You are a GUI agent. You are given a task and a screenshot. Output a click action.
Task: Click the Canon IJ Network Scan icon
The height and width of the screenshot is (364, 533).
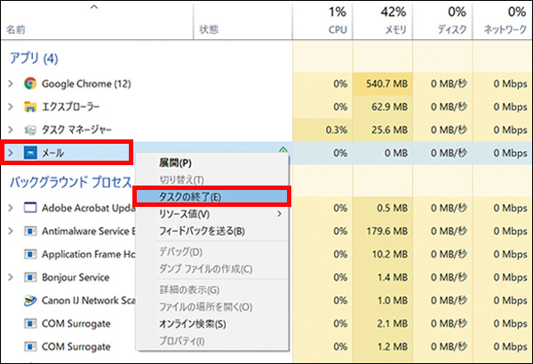[30, 300]
